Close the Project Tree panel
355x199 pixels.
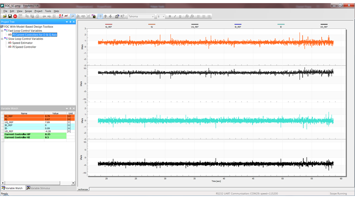[74, 22]
